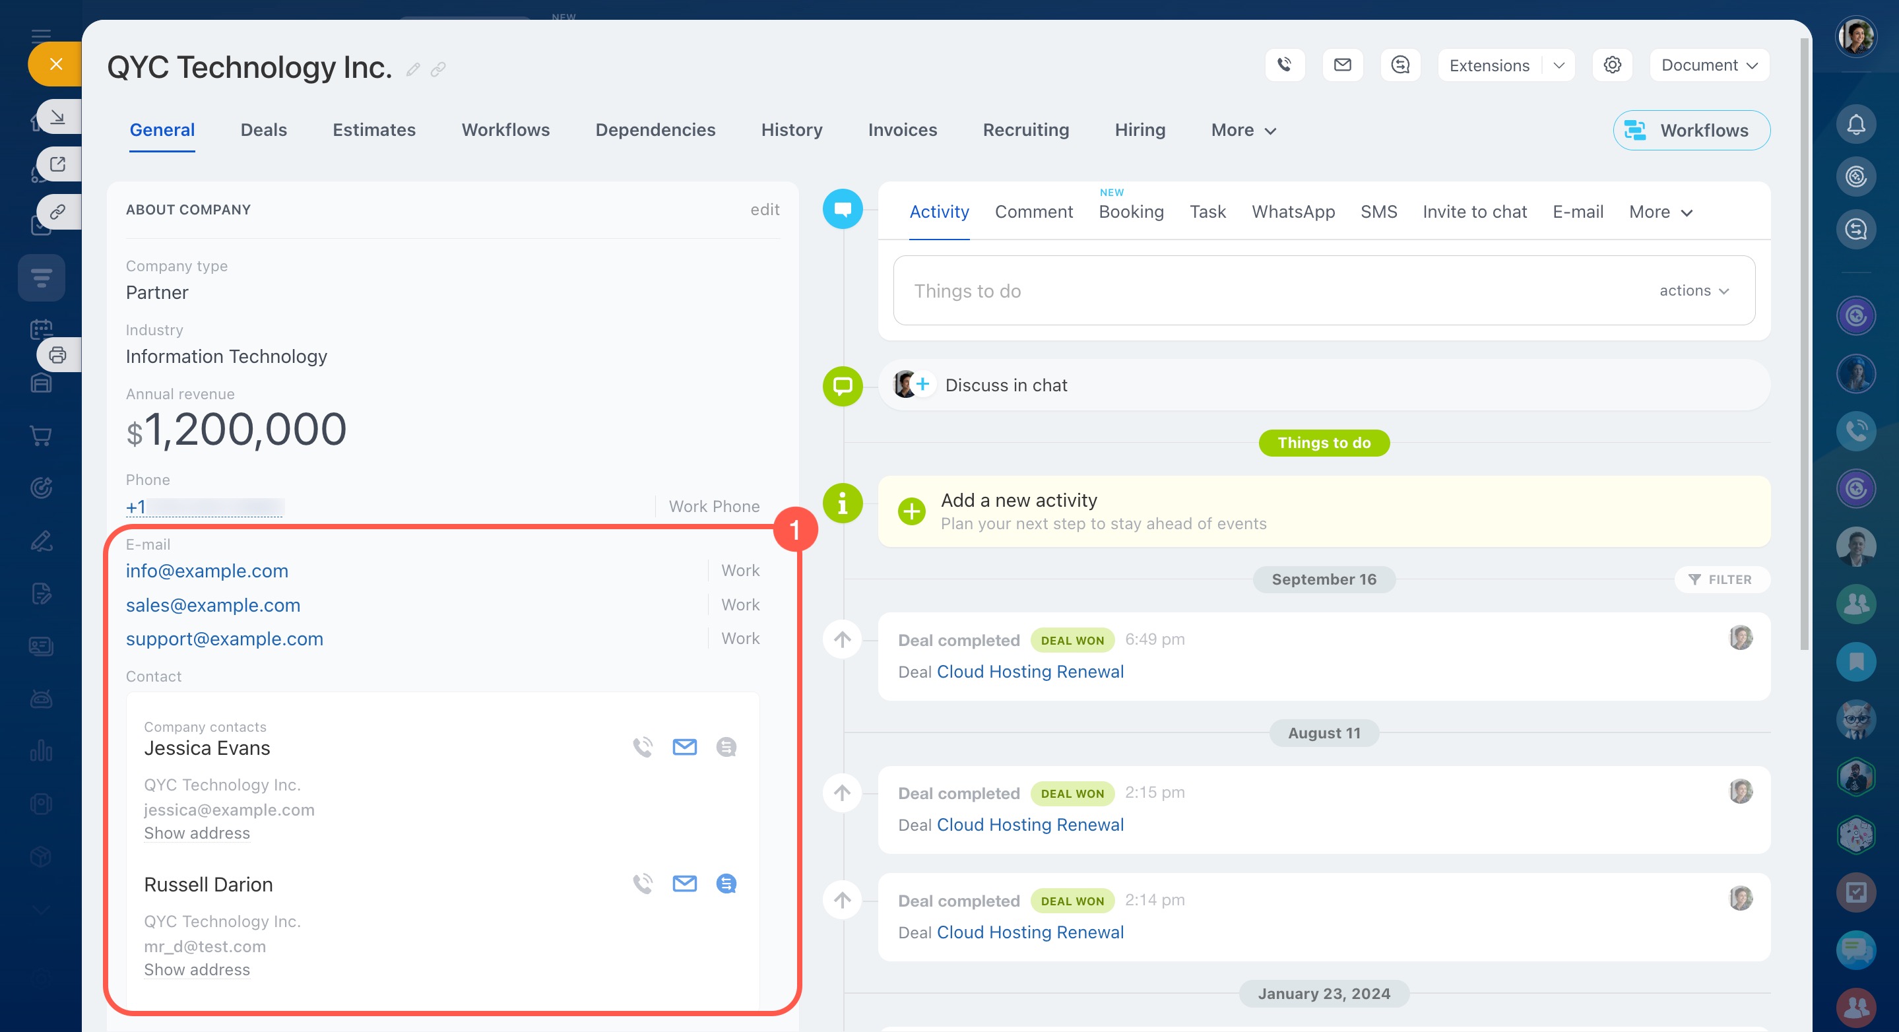This screenshot has width=1899, height=1032.
Task: Copy link icon next to company name
Action: coord(439,69)
